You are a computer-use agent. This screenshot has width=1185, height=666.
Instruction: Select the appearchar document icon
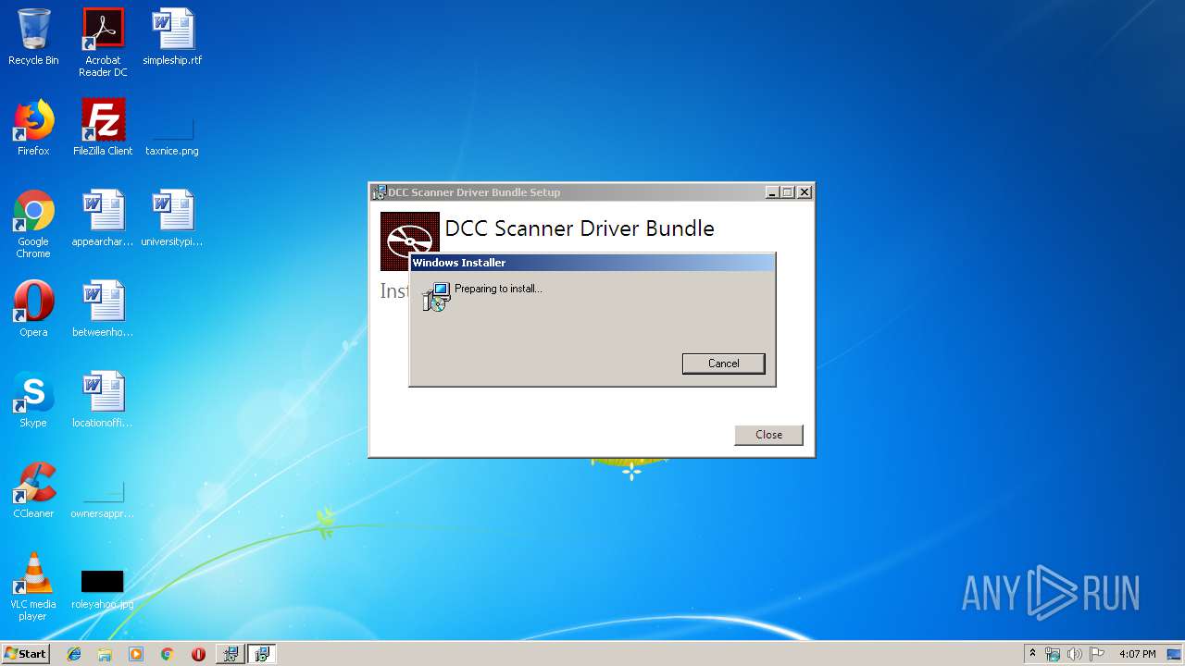click(103, 218)
